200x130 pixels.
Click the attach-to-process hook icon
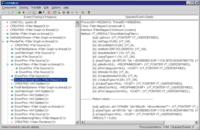[9, 12]
